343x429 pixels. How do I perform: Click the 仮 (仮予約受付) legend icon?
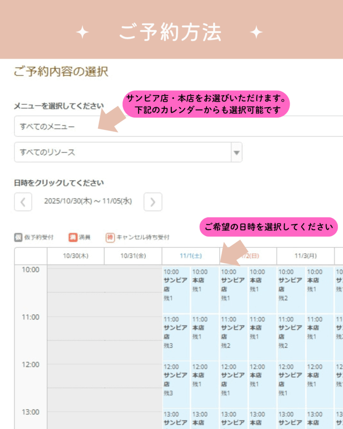click(x=18, y=238)
